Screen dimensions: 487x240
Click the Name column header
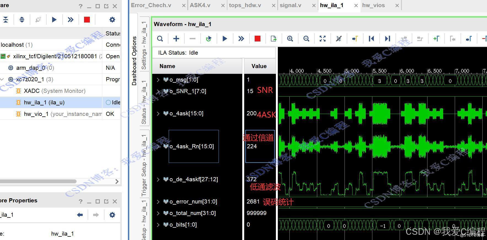[x=197, y=66]
